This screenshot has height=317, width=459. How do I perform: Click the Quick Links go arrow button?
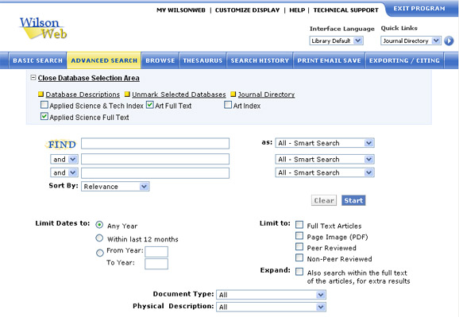tap(449, 41)
